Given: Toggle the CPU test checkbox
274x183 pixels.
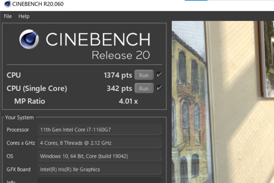Looking at the screenshot, I should pyautogui.click(x=159, y=74).
